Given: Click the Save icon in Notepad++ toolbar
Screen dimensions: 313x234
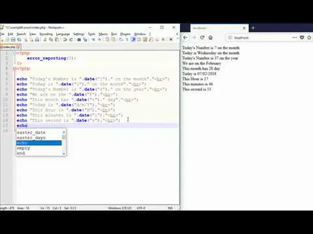Looking at the screenshot, I should click(13, 40).
